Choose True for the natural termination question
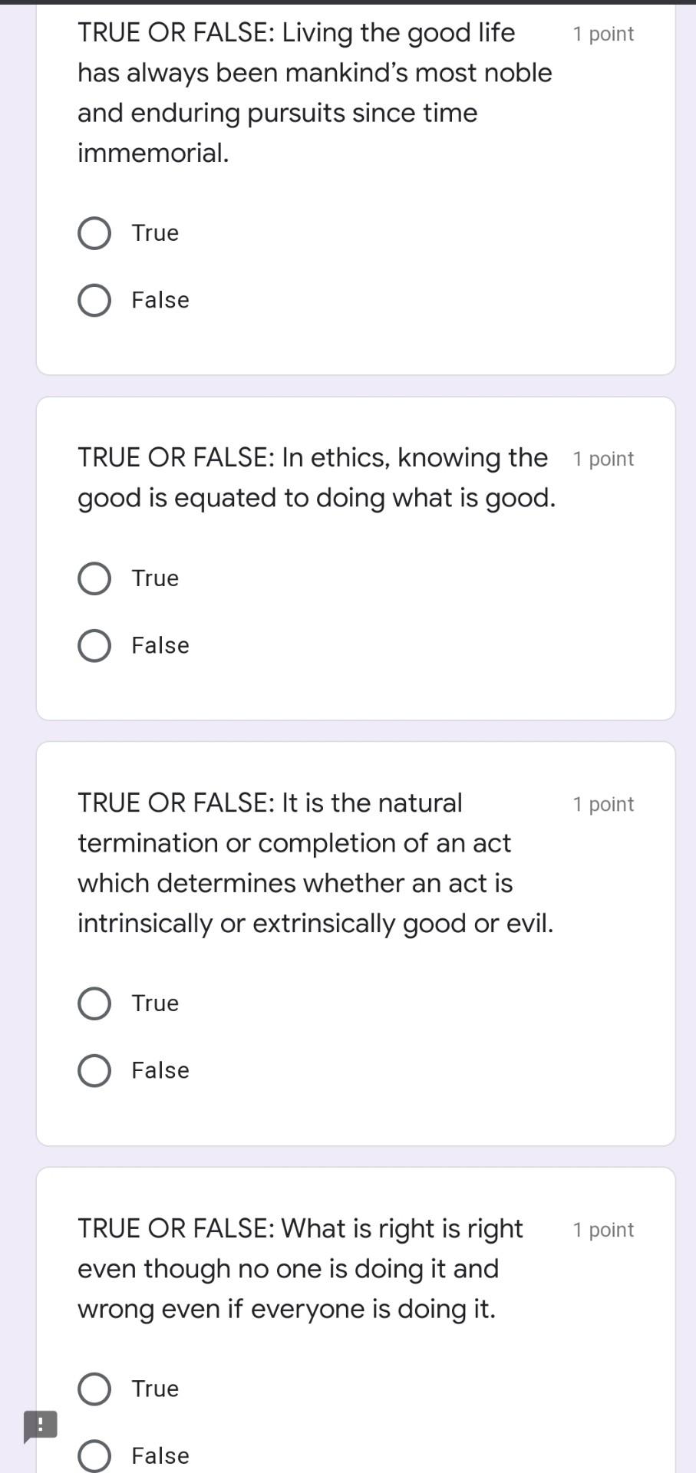 (x=94, y=1003)
